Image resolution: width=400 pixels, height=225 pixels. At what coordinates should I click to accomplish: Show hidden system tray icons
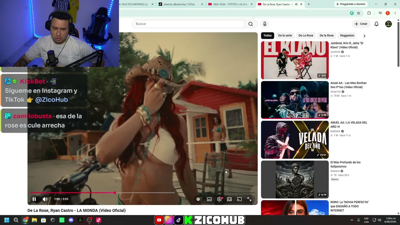352,220
